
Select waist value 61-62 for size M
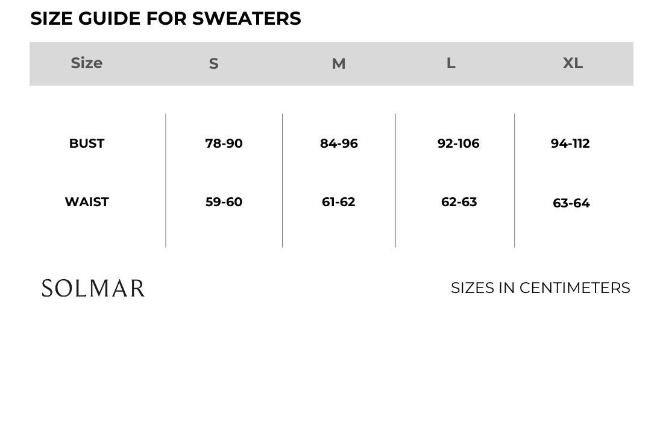pyautogui.click(x=339, y=202)
